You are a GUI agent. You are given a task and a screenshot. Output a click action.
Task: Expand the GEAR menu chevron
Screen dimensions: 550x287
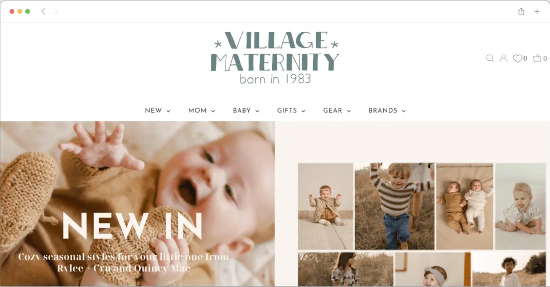tap(348, 111)
